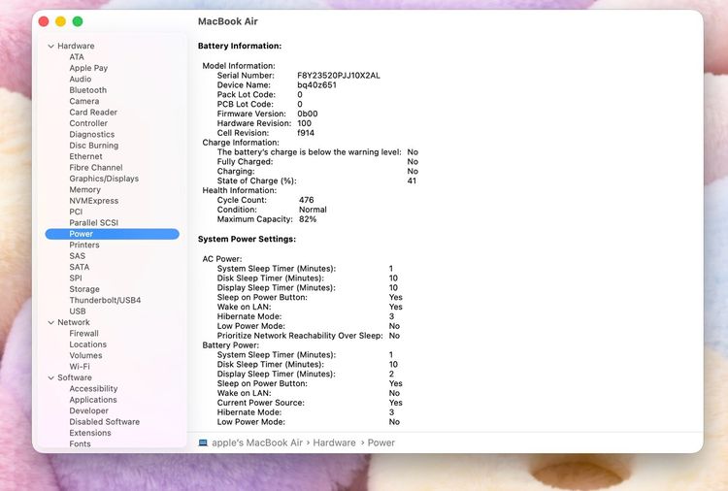Select Volumes under Network
Screen dimensions: 728x491
85,355
